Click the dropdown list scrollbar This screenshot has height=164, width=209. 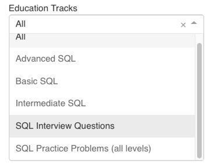(x=199, y=99)
